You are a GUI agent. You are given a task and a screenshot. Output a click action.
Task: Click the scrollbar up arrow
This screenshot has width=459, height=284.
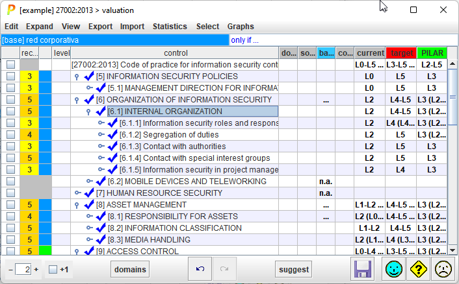(452, 64)
